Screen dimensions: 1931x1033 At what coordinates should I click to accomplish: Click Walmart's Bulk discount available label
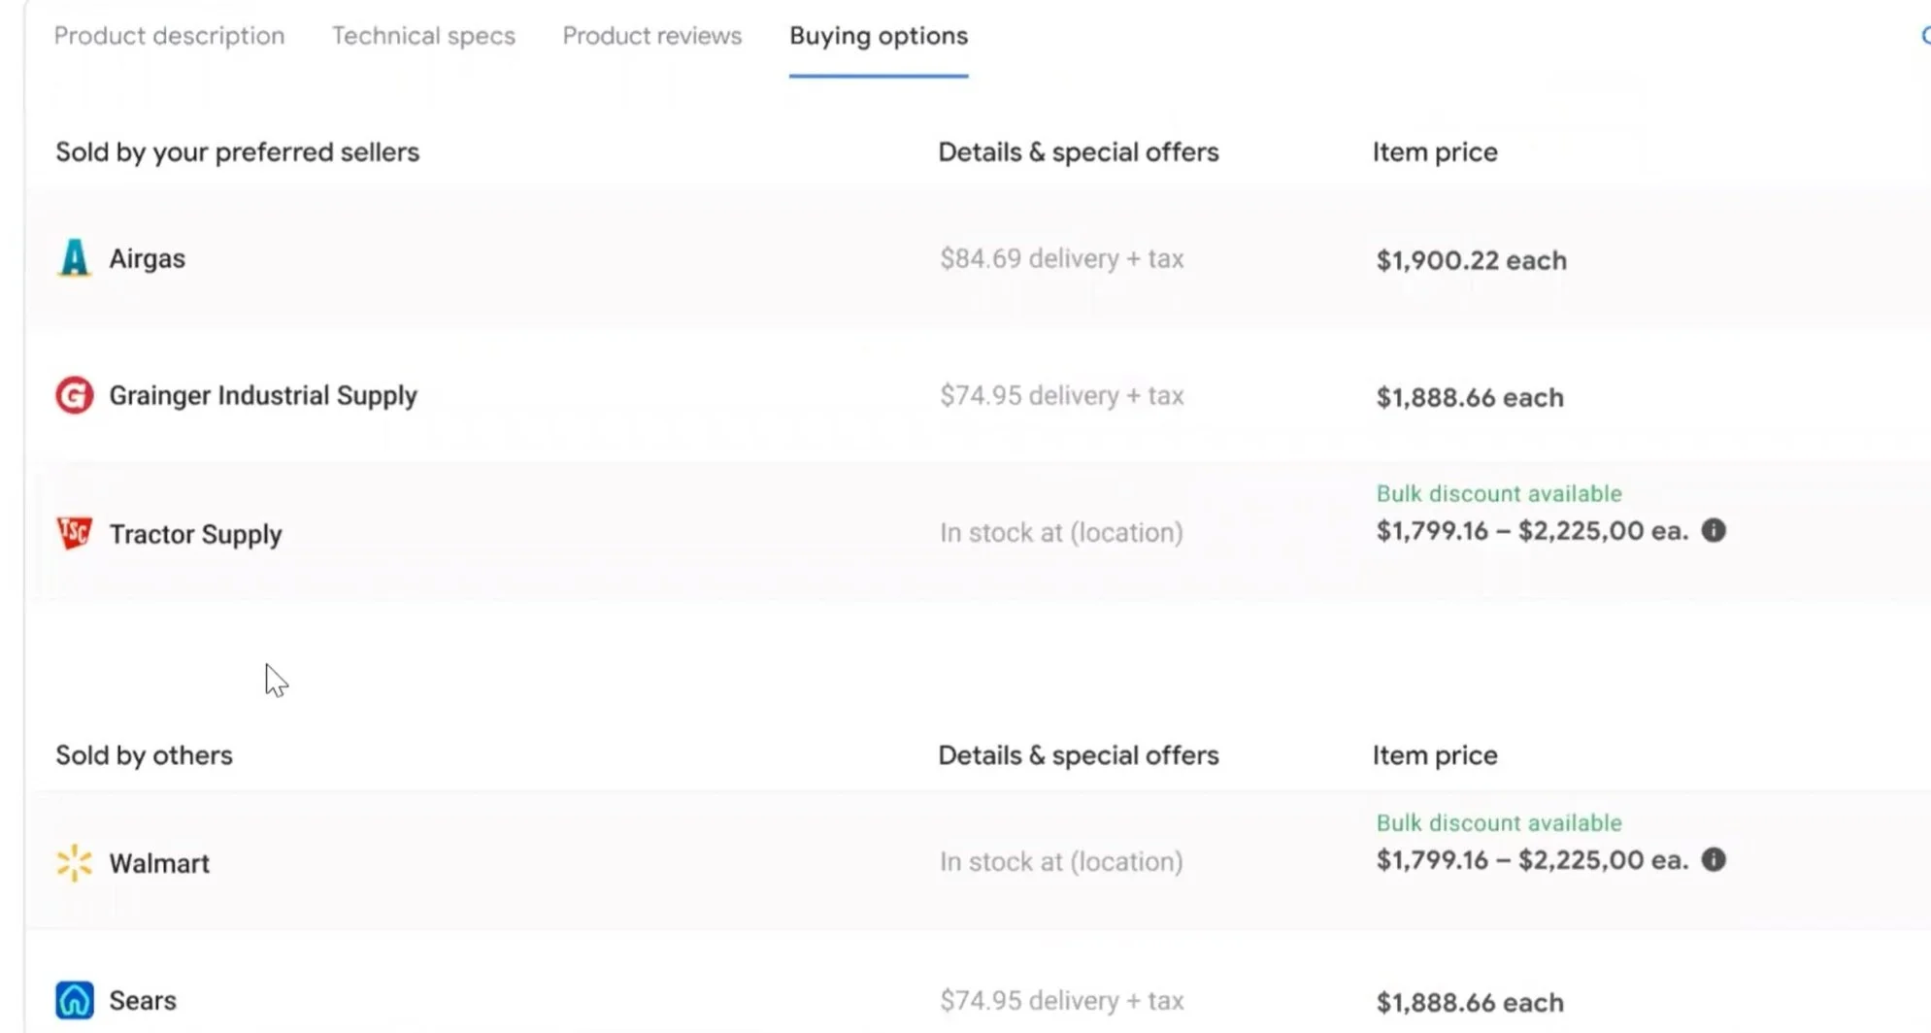1499,822
